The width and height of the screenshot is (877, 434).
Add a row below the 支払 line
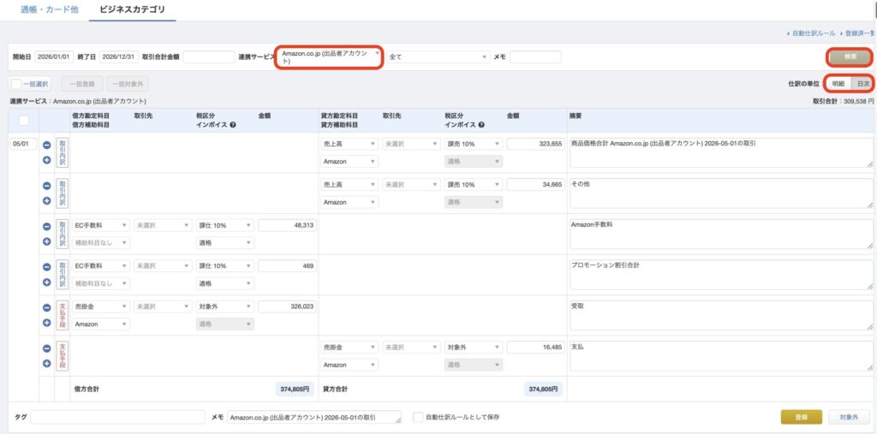click(x=47, y=364)
